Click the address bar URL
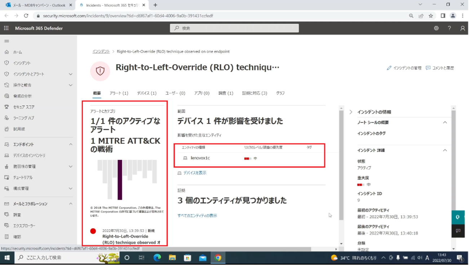This screenshot has width=469, height=266. pos(128,16)
